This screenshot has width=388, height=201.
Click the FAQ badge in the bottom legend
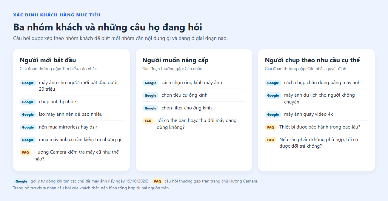(x=158, y=181)
